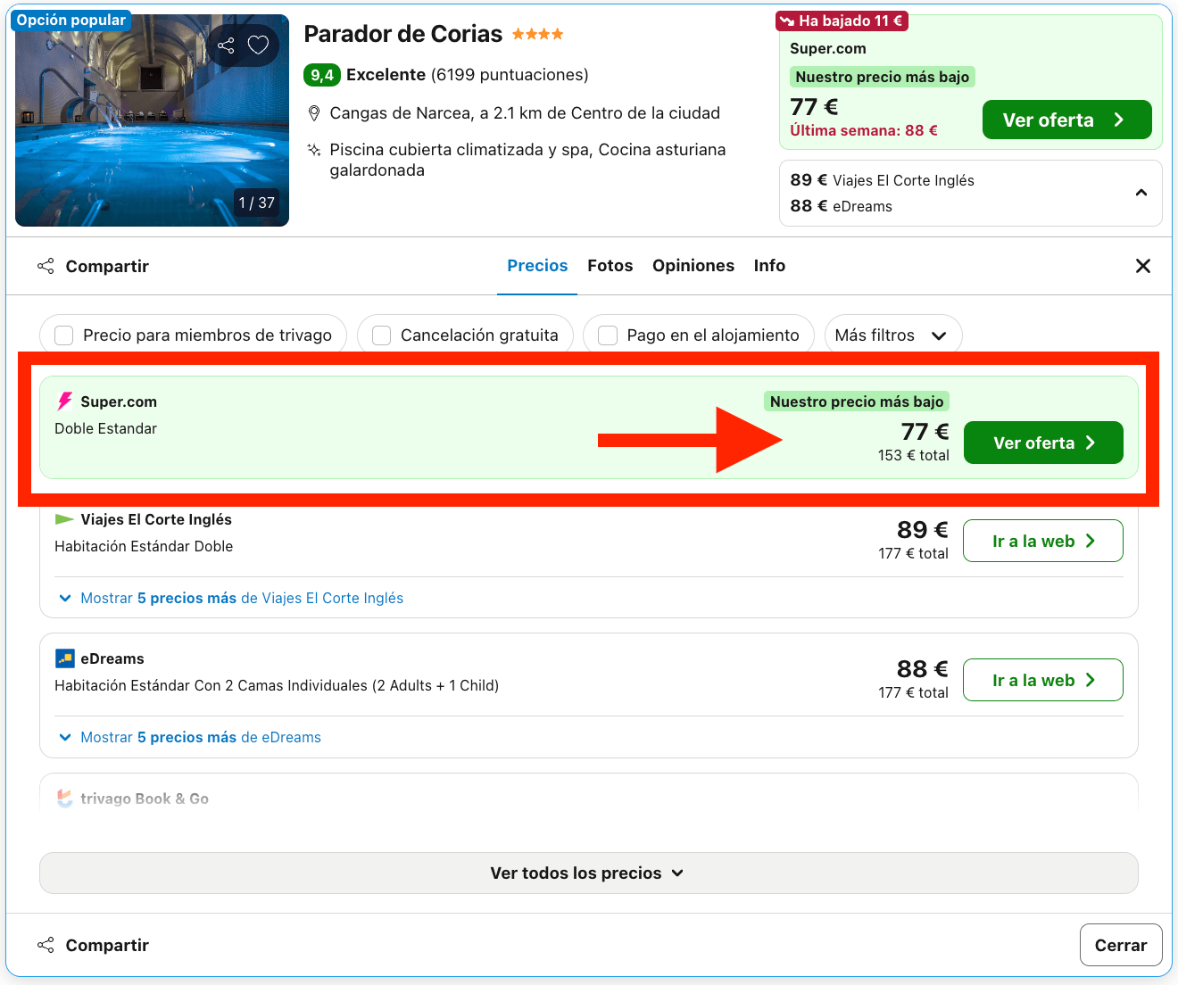Screen dimensions: 1178x985
Task: Toggle Pago en el alojamiento checkbox
Action: pyautogui.click(x=608, y=335)
